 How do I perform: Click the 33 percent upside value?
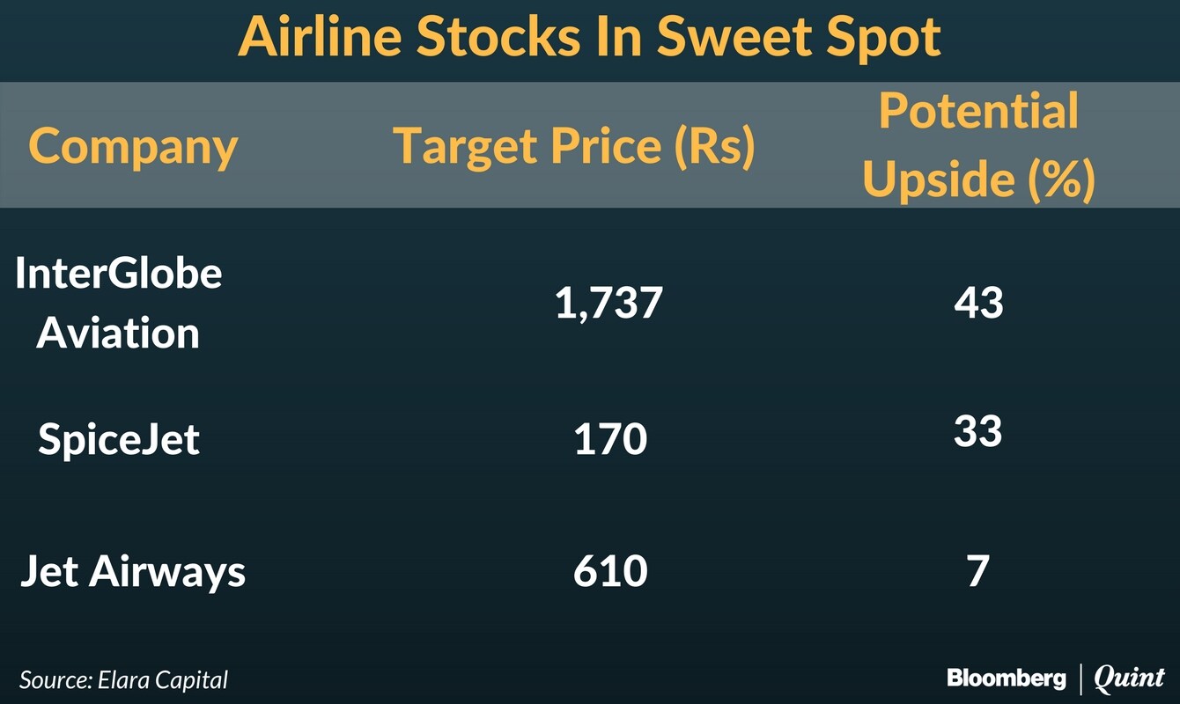(x=978, y=431)
